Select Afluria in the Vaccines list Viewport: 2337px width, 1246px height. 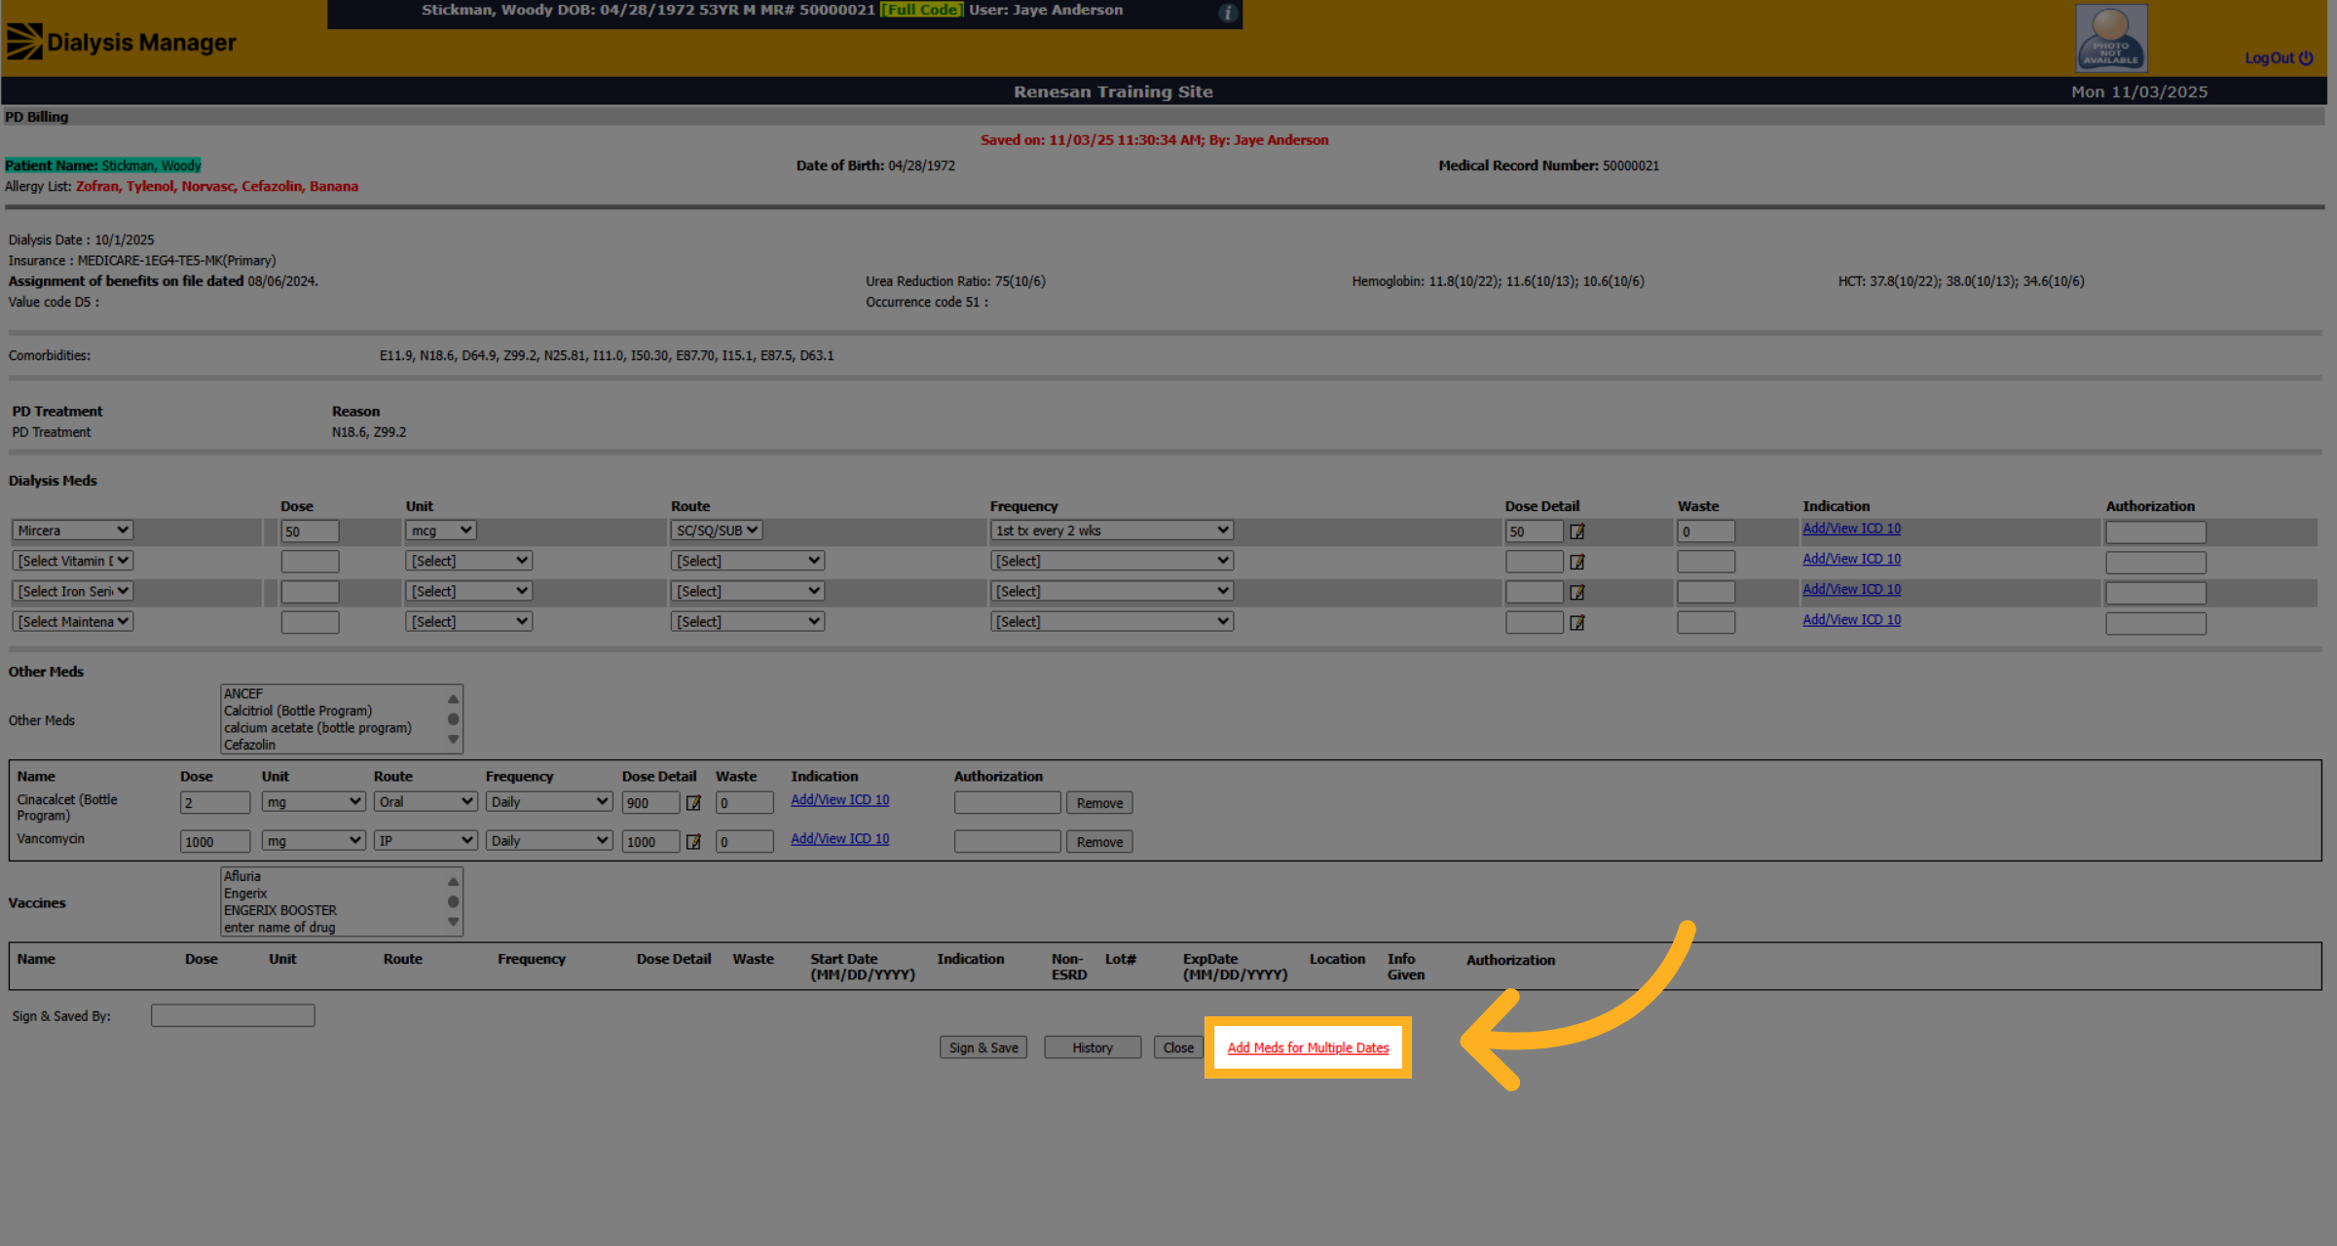(x=242, y=877)
